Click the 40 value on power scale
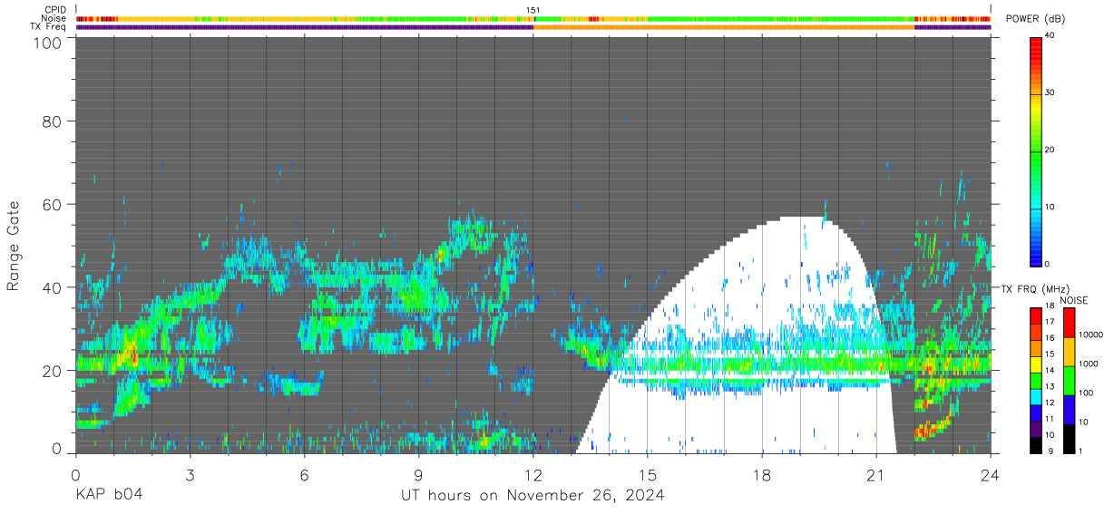This screenshot has height=514, width=1114. tap(1050, 36)
